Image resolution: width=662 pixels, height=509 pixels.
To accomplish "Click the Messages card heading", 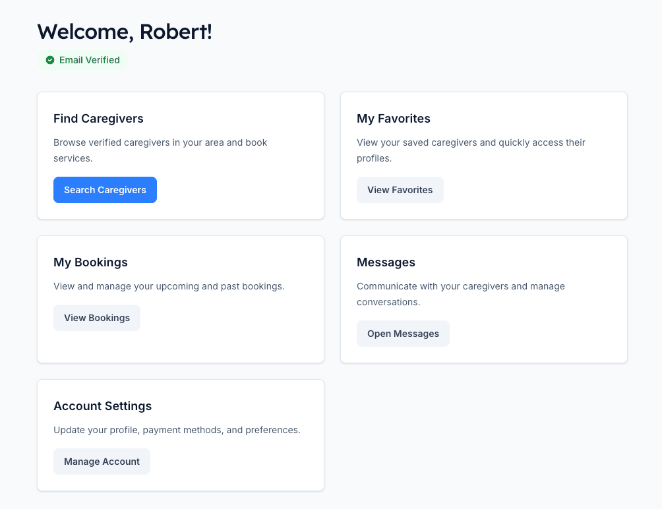I will pyautogui.click(x=386, y=262).
